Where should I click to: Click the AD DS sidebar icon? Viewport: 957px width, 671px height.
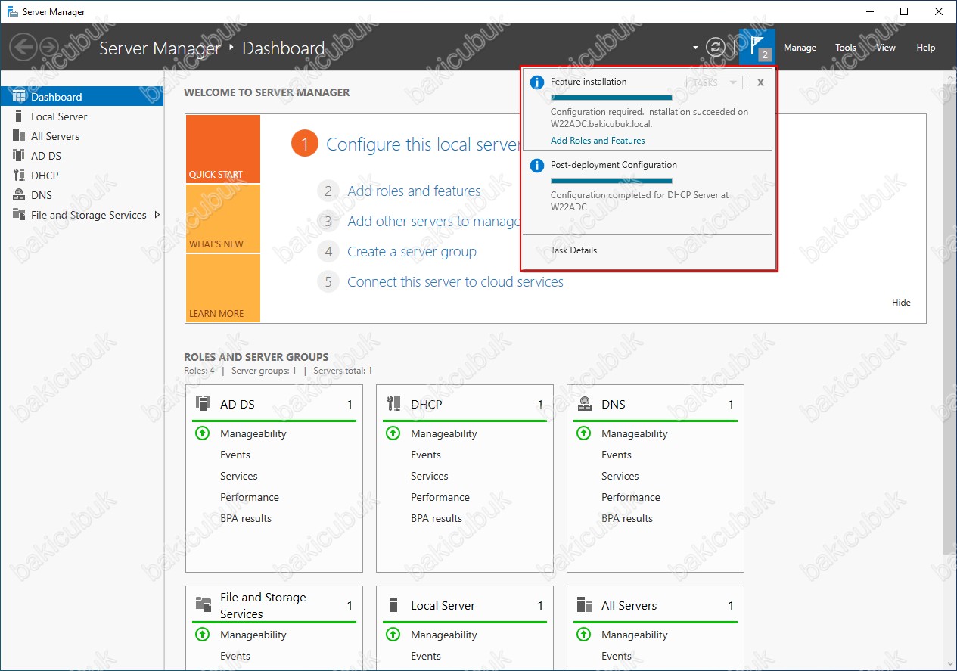point(19,156)
